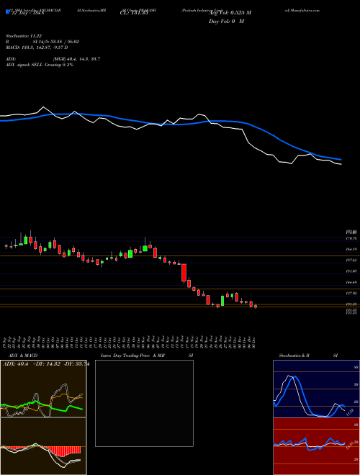360x475 pixels.
Task: Click the 144.49 price axis label
Action: 351,282
